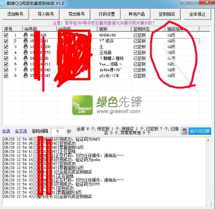
Task: Open 打码设置 settings
Action: pos(107,14)
